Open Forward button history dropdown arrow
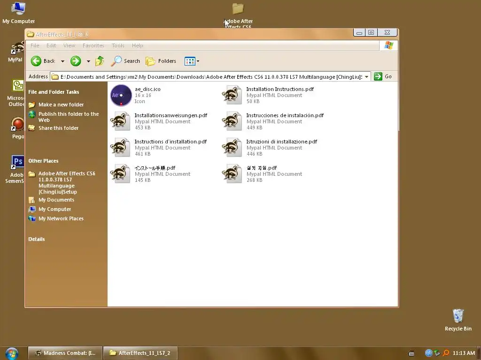The image size is (481, 360). click(x=88, y=61)
